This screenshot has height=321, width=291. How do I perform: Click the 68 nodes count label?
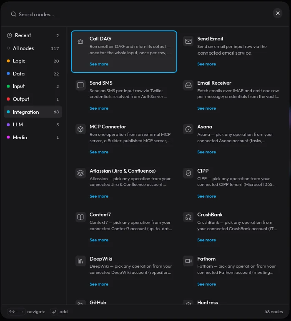(273, 312)
